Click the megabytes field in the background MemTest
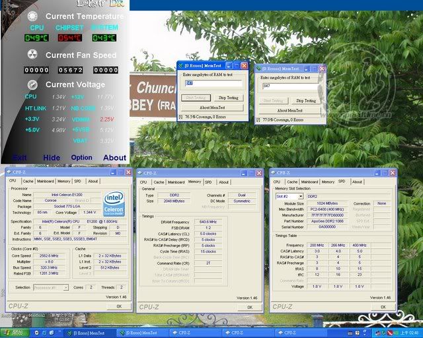423x338 pixels. pos(291,86)
